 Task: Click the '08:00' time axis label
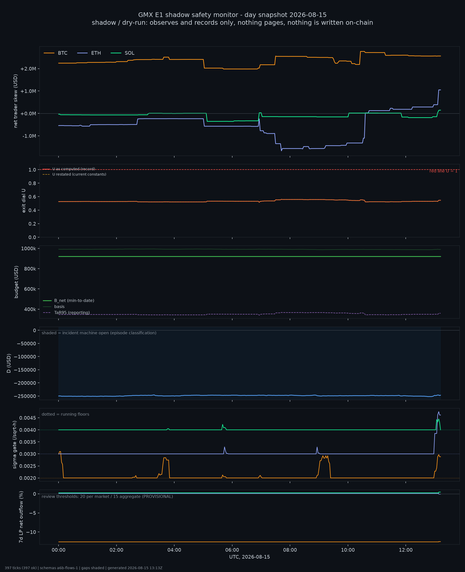click(290, 550)
